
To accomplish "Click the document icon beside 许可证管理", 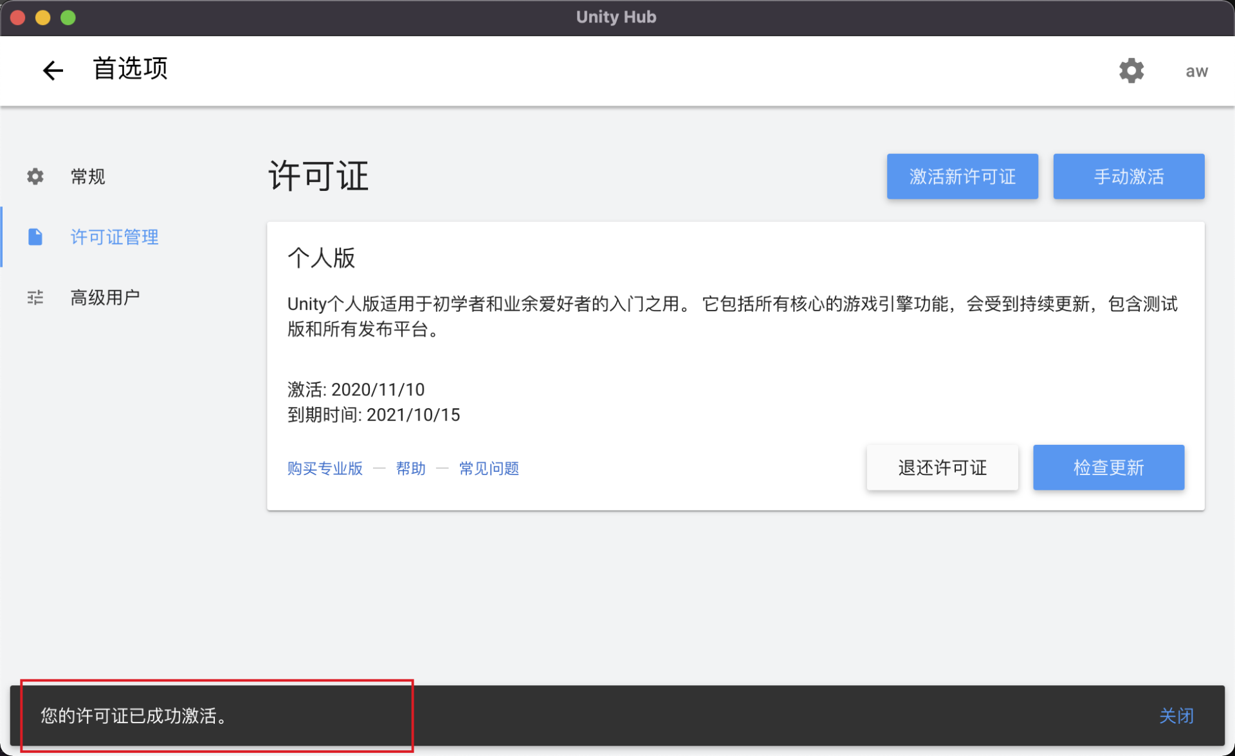I will (35, 237).
